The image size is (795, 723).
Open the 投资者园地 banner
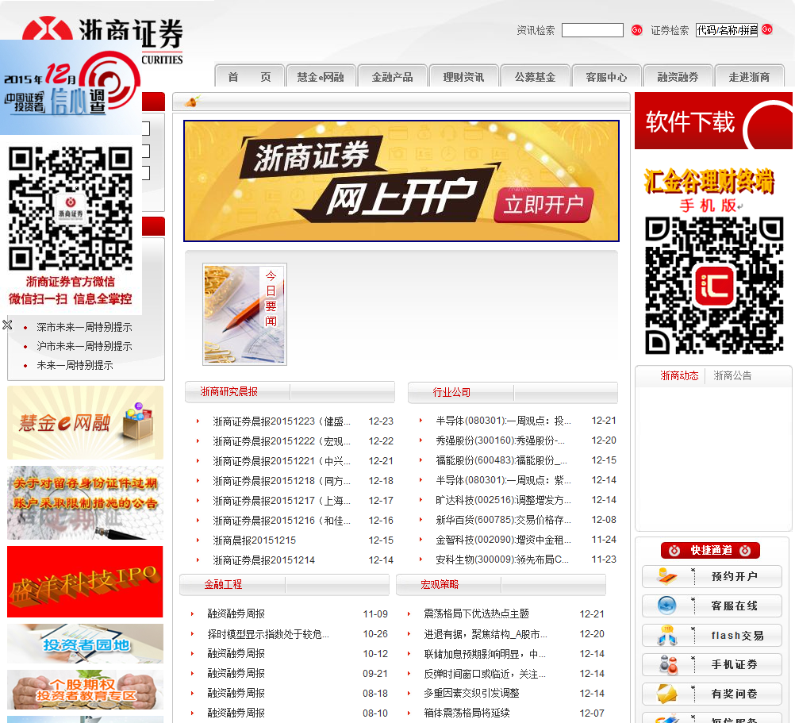[x=85, y=644]
